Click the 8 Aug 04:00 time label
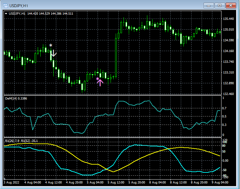Screen dimensions: 240x189 coord(157,182)
